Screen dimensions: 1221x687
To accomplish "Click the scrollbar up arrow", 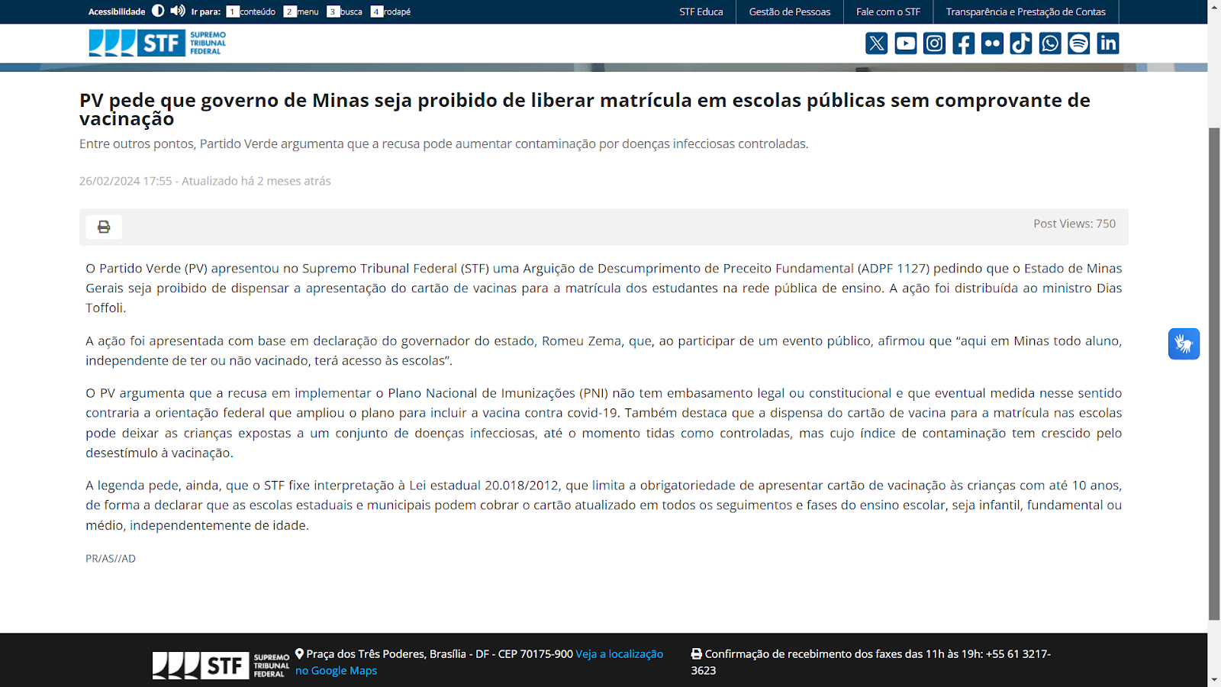I will pos(1214,6).
